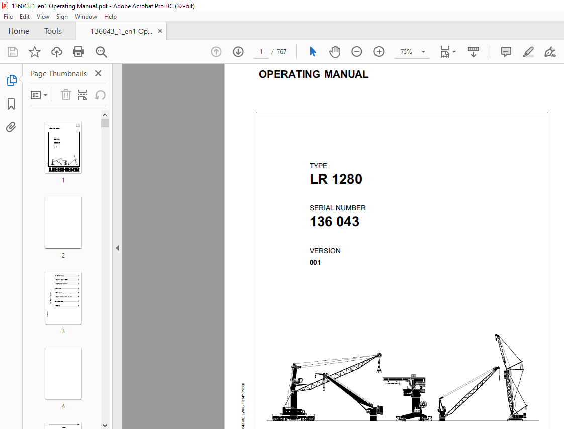Rotate pages using the circular arrow icon
Viewport: 564px width, 429px height.
coord(100,95)
